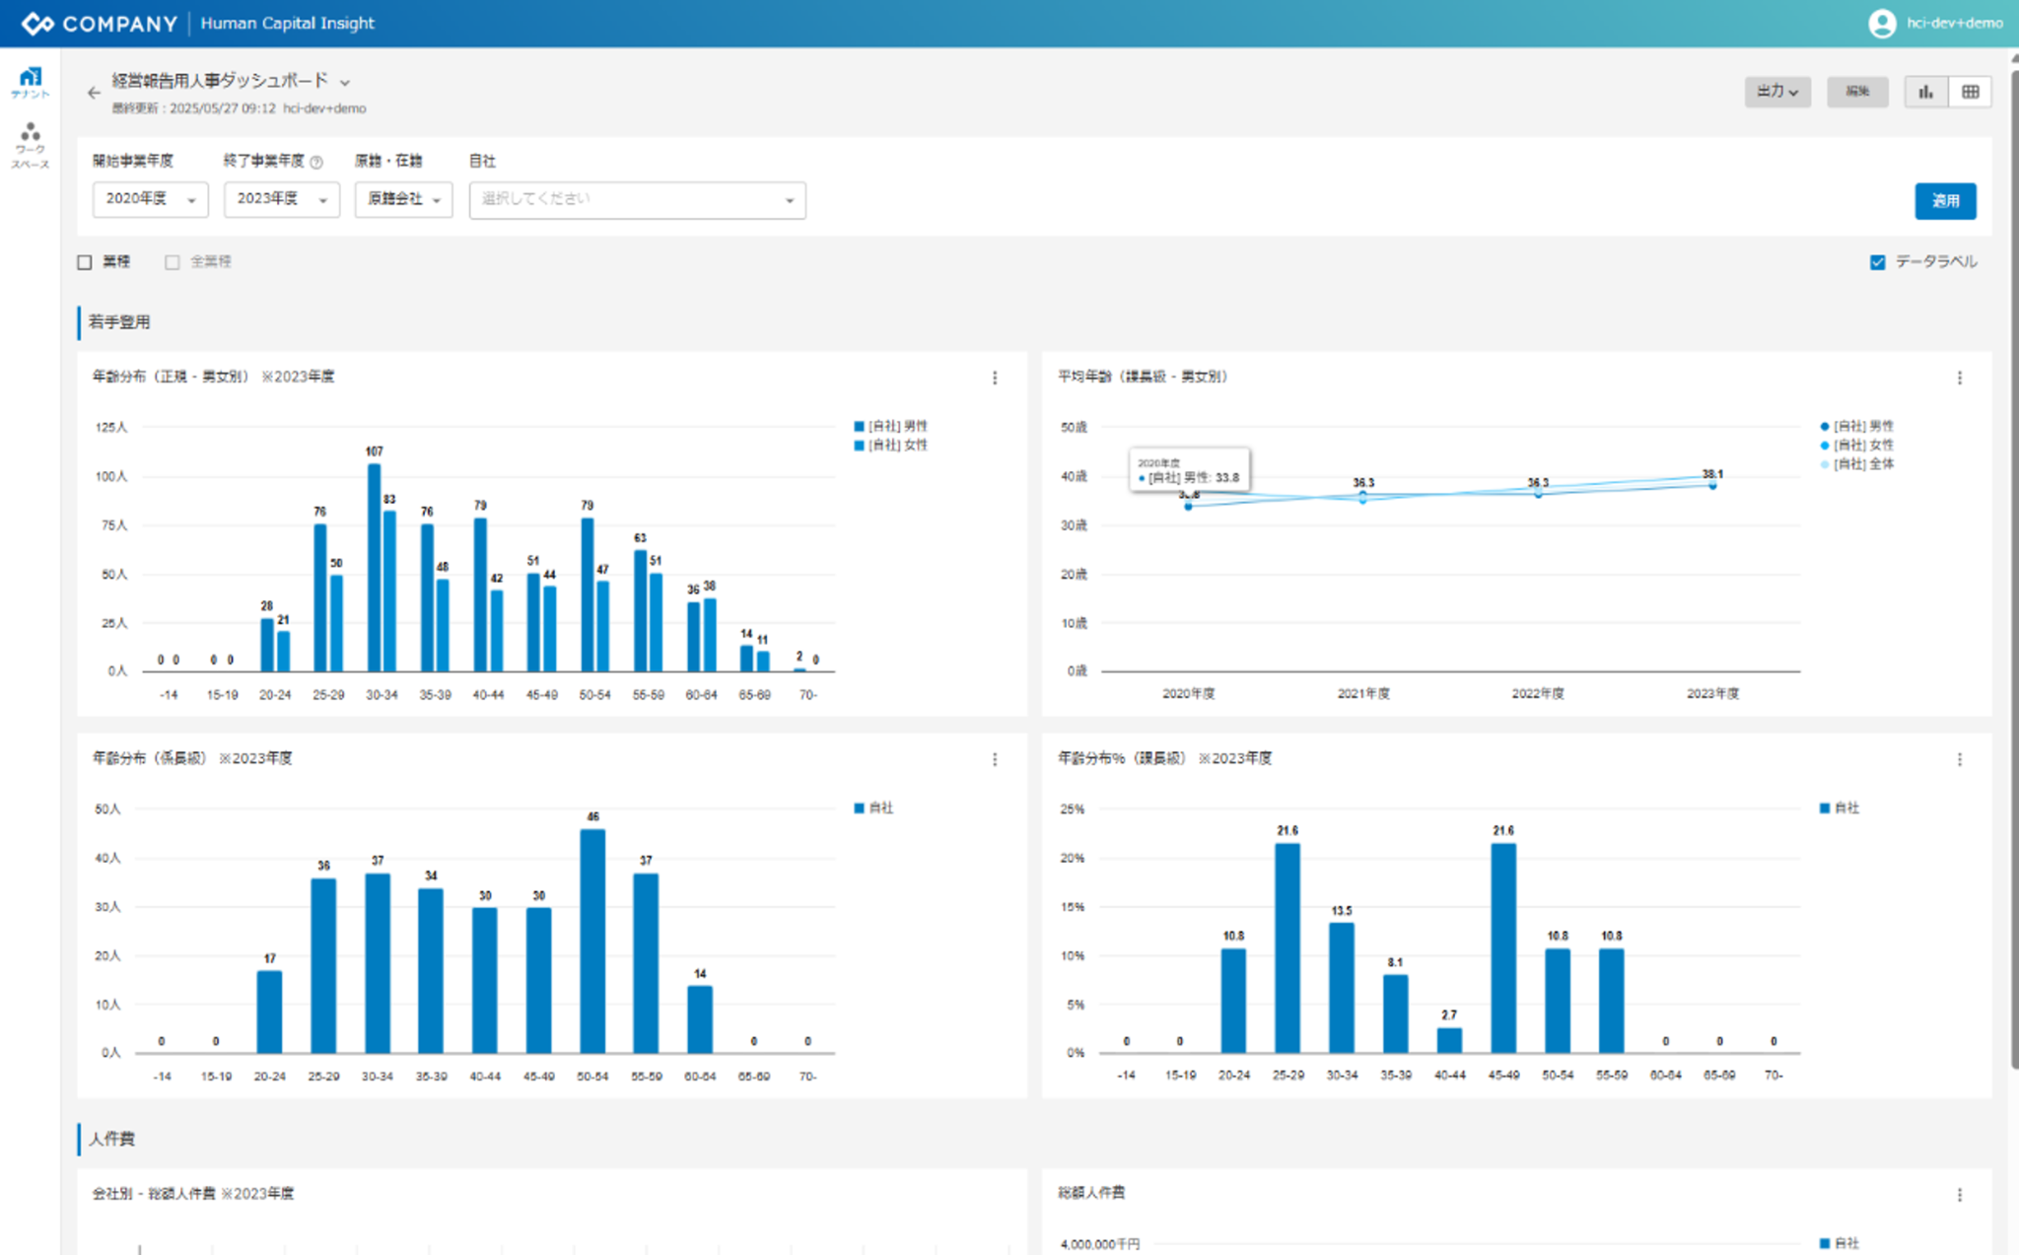Click the user avatar icon
2019x1255 pixels.
click(x=1881, y=23)
